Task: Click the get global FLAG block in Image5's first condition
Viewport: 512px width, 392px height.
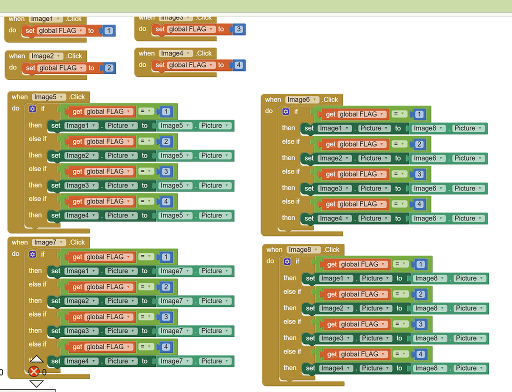Action: [77, 111]
